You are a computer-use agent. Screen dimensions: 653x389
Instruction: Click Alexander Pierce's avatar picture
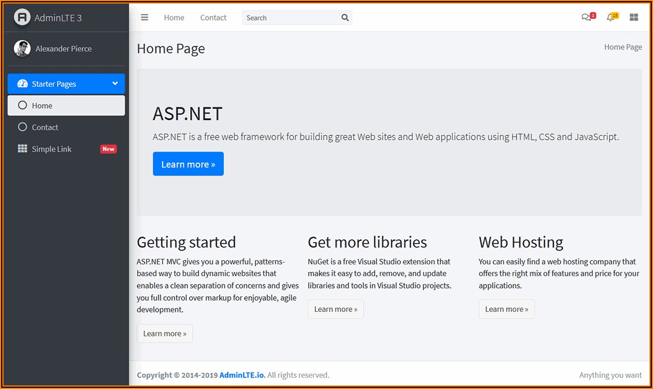(22, 49)
